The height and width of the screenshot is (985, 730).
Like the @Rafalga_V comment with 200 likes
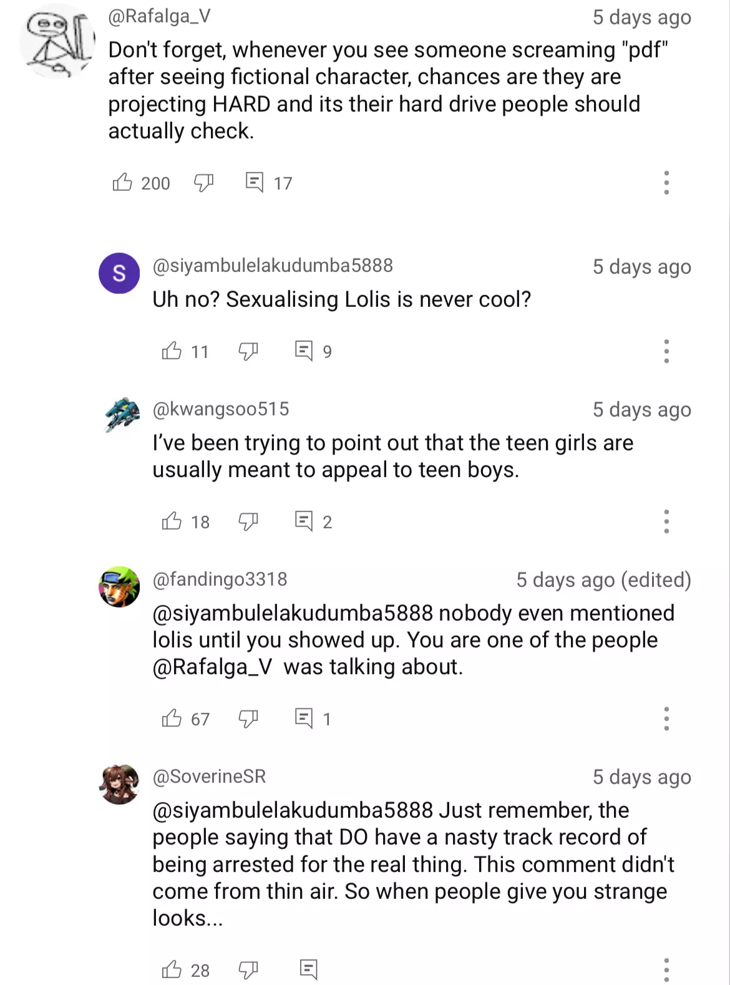122,182
